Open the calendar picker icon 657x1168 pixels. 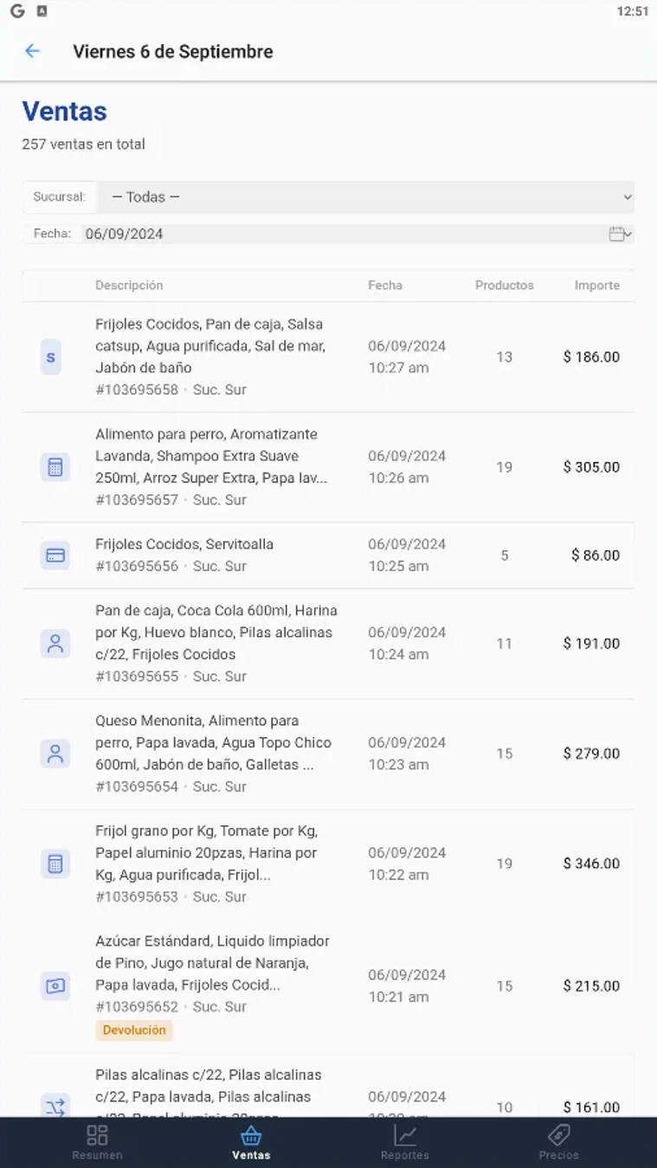(618, 234)
